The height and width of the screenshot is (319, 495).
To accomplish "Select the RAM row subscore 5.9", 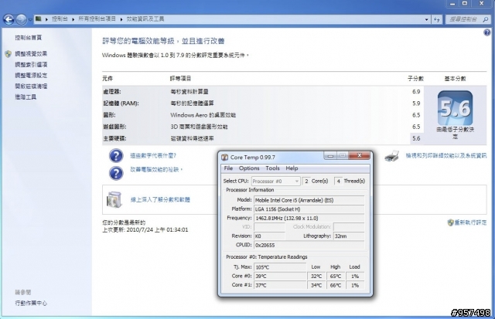I will pos(416,104).
